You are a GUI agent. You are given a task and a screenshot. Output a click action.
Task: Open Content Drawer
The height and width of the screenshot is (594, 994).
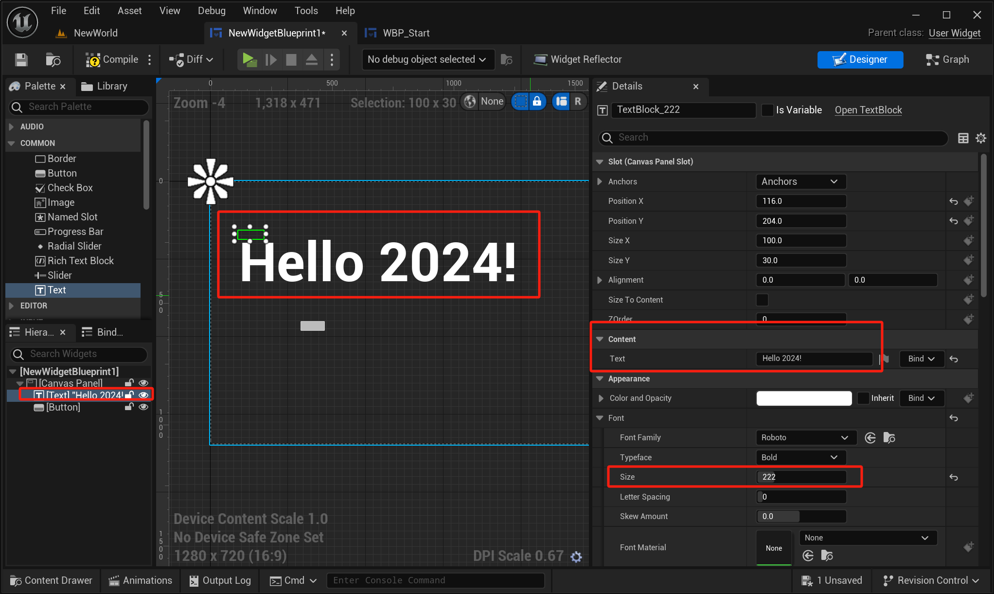point(51,580)
